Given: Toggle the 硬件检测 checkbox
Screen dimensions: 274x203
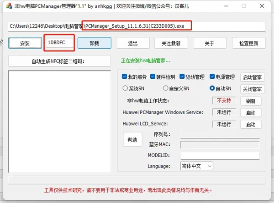Looking at the screenshot, I should [153, 76].
